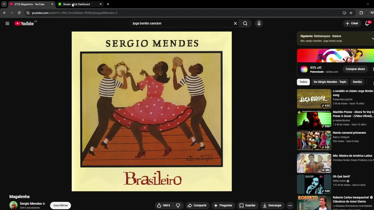Bookmark this page with star icon
Viewport: 374px width, 210px height.
[x=351, y=13]
